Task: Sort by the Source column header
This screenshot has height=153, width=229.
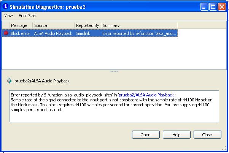Action: pos(54,25)
